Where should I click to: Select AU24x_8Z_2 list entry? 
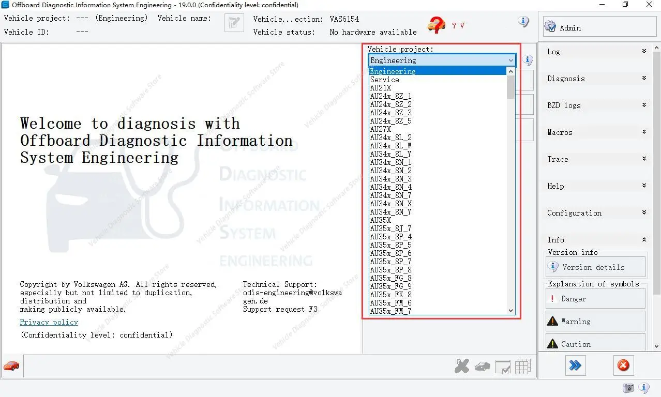coord(438,104)
